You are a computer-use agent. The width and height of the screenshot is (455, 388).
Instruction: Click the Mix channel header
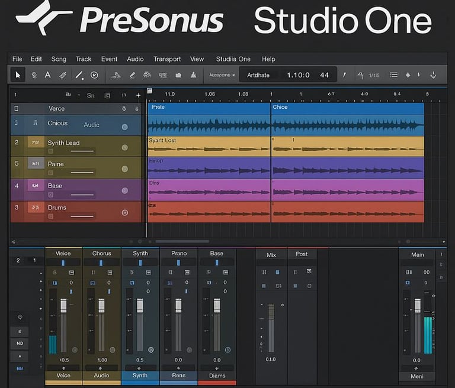pyautogui.click(x=271, y=255)
